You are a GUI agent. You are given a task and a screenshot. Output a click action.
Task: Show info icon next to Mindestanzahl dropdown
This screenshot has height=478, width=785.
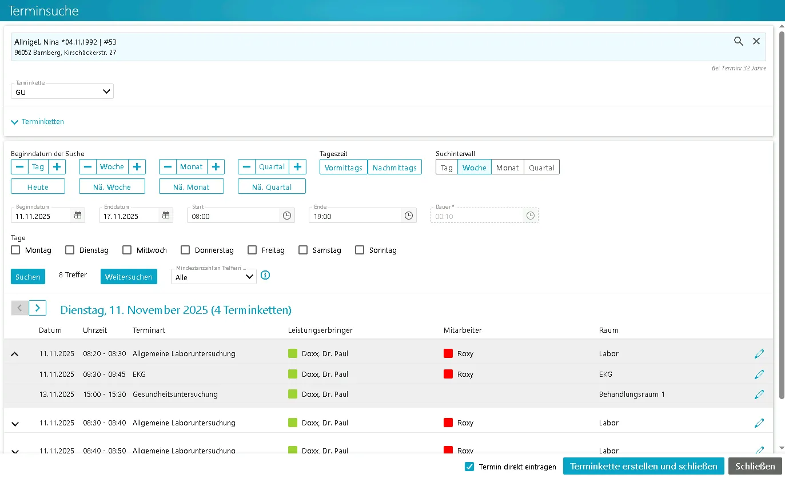265,276
